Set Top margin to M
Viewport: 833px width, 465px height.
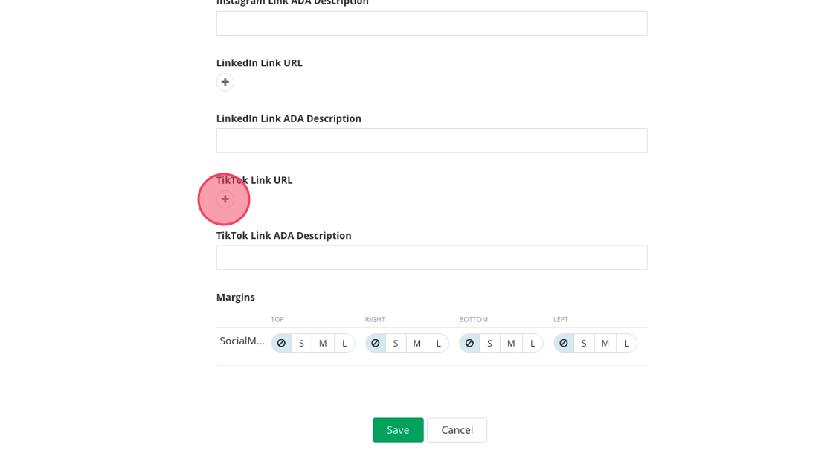tap(323, 343)
